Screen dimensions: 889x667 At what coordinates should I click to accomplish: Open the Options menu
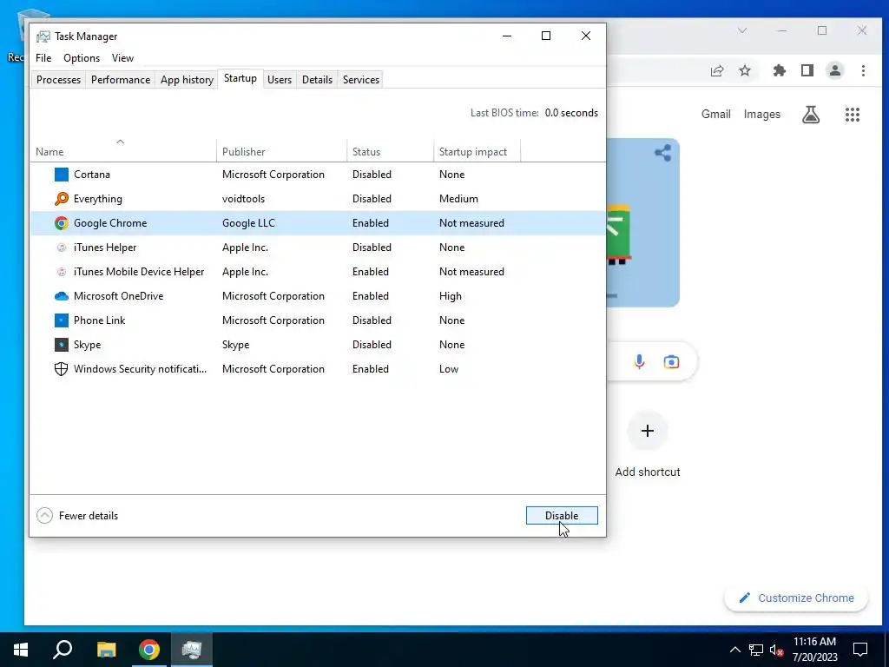[82, 58]
